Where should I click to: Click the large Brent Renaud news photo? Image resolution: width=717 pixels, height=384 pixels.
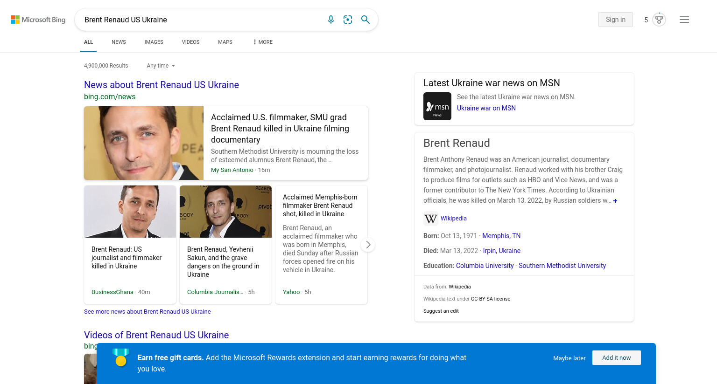tap(144, 143)
